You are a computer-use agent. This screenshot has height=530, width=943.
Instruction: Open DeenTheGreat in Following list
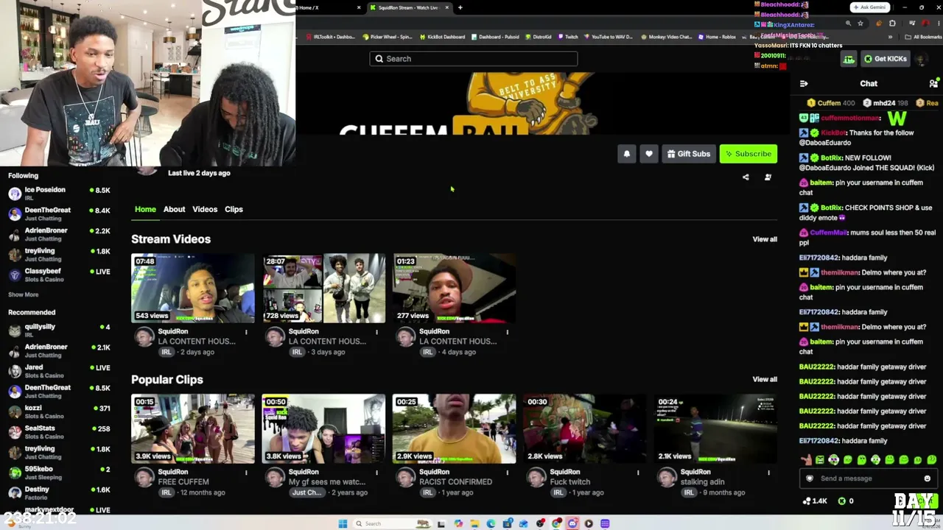[x=59, y=213]
